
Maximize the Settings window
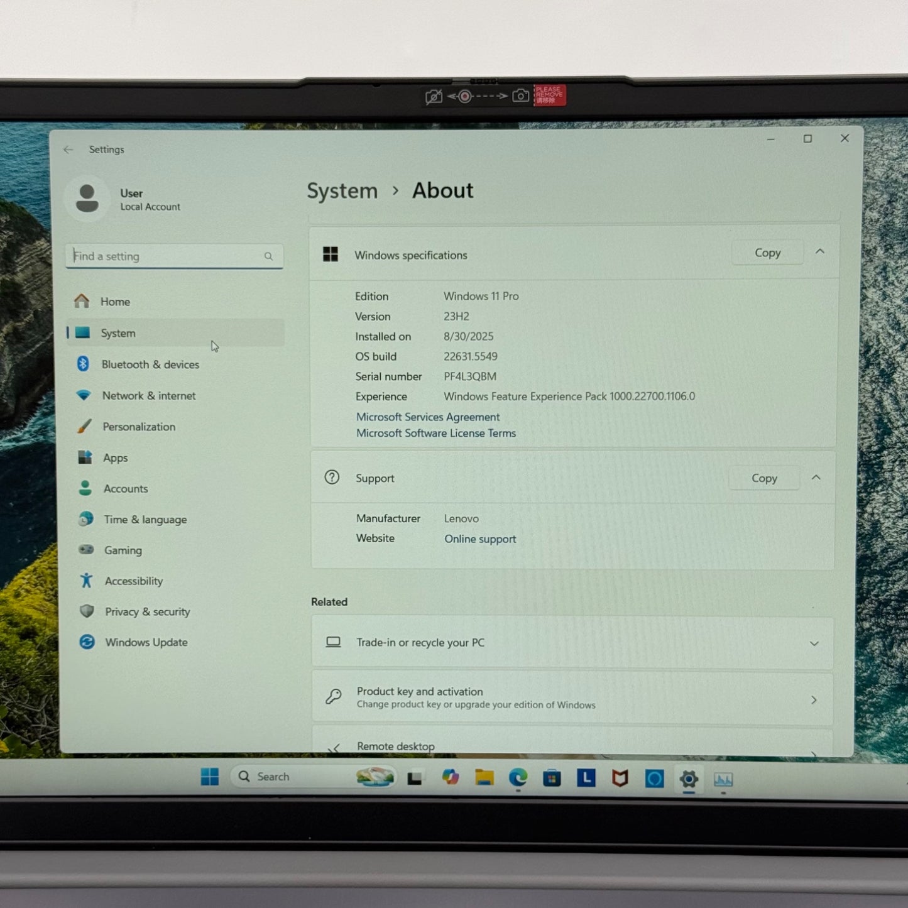pyautogui.click(x=807, y=139)
